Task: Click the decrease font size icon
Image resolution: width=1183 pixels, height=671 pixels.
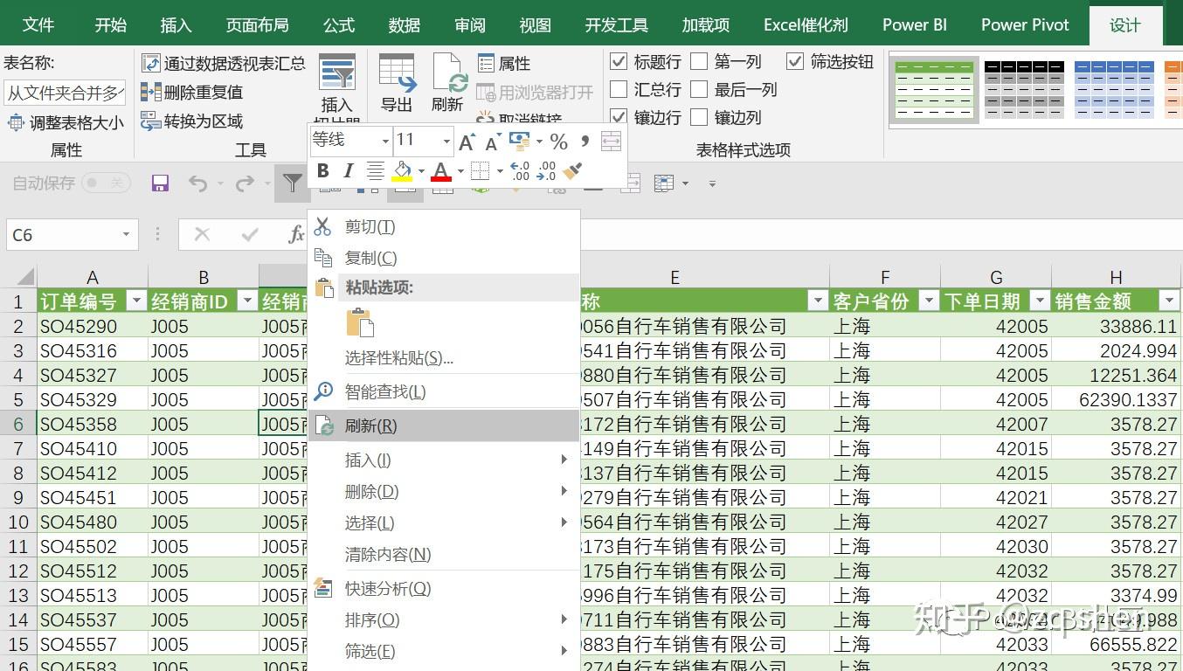Action: (493, 142)
